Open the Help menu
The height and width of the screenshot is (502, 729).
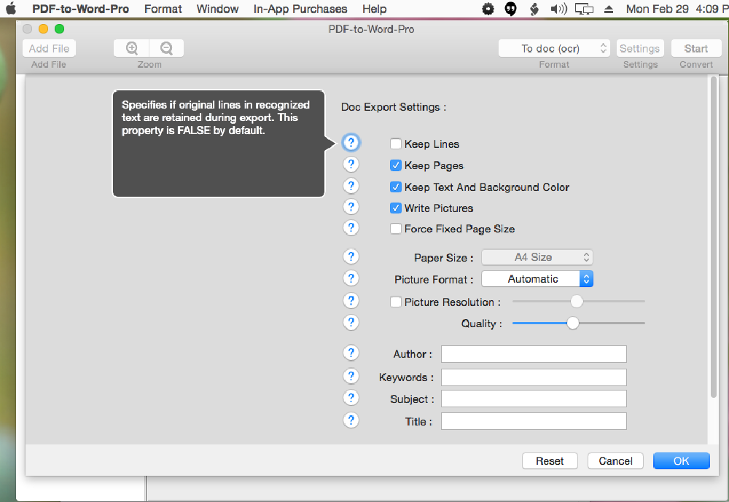(374, 9)
